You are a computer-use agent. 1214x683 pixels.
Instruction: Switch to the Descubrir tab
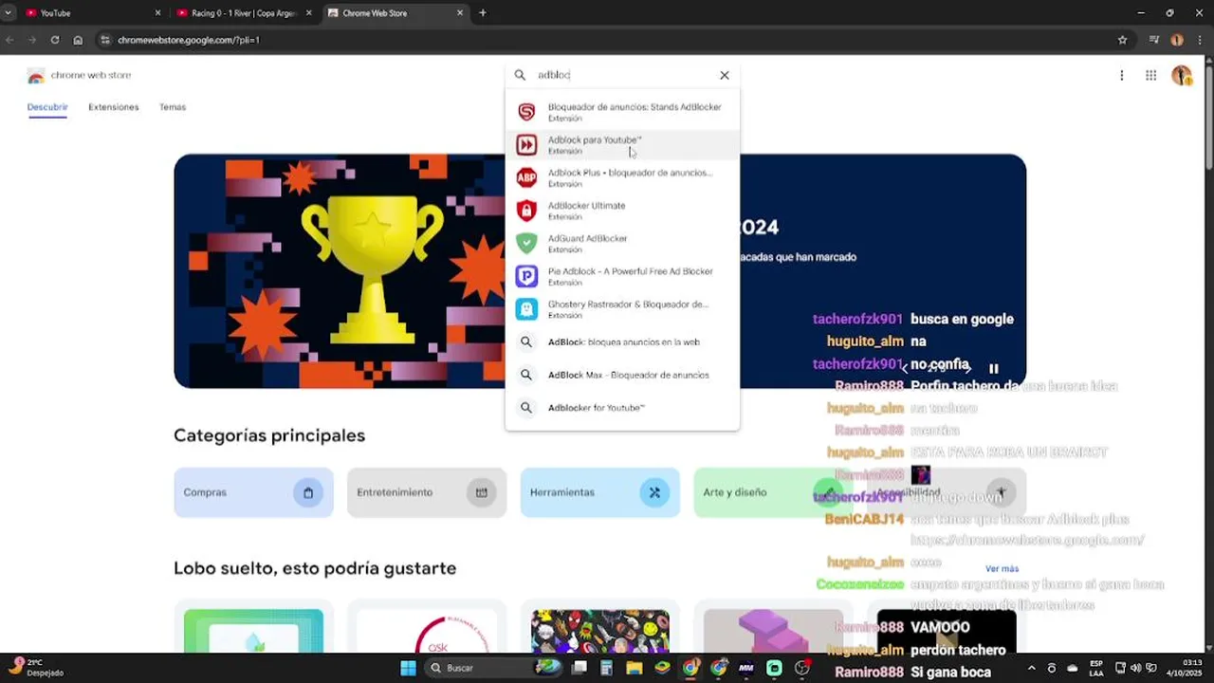[47, 107]
